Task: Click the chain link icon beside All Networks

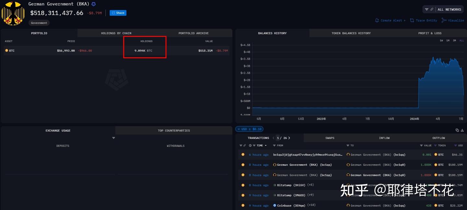Action: point(432,9)
